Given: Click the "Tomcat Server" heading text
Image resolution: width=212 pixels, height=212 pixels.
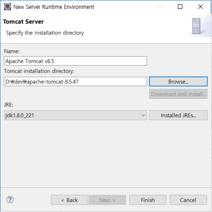Looking at the screenshot, I should click(x=24, y=22).
